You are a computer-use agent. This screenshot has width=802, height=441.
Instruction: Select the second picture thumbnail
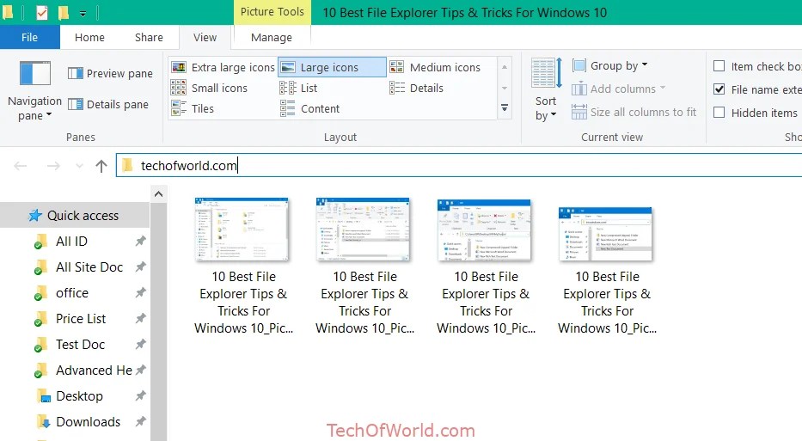363,230
